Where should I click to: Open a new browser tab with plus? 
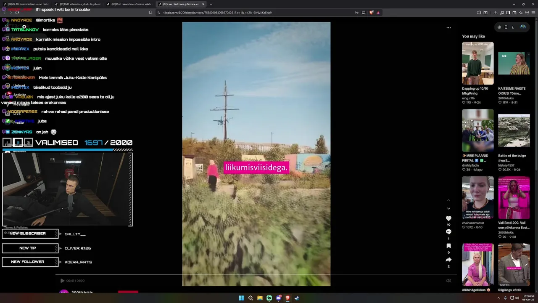(211, 4)
